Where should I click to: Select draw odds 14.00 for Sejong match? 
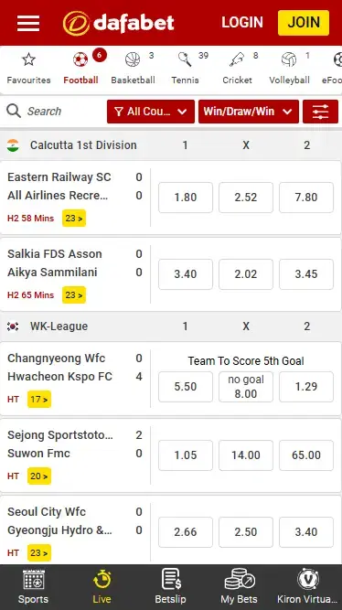(x=246, y=455)
